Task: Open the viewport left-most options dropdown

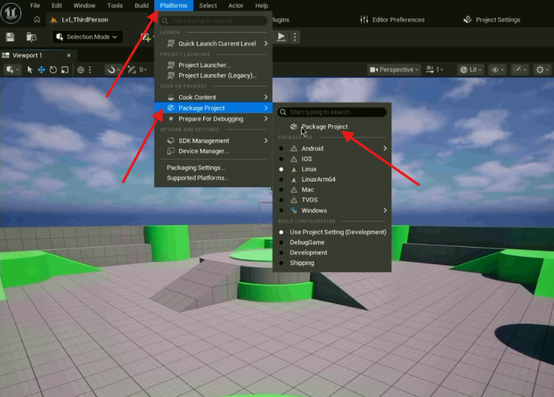Action: (x=13, y=70)
